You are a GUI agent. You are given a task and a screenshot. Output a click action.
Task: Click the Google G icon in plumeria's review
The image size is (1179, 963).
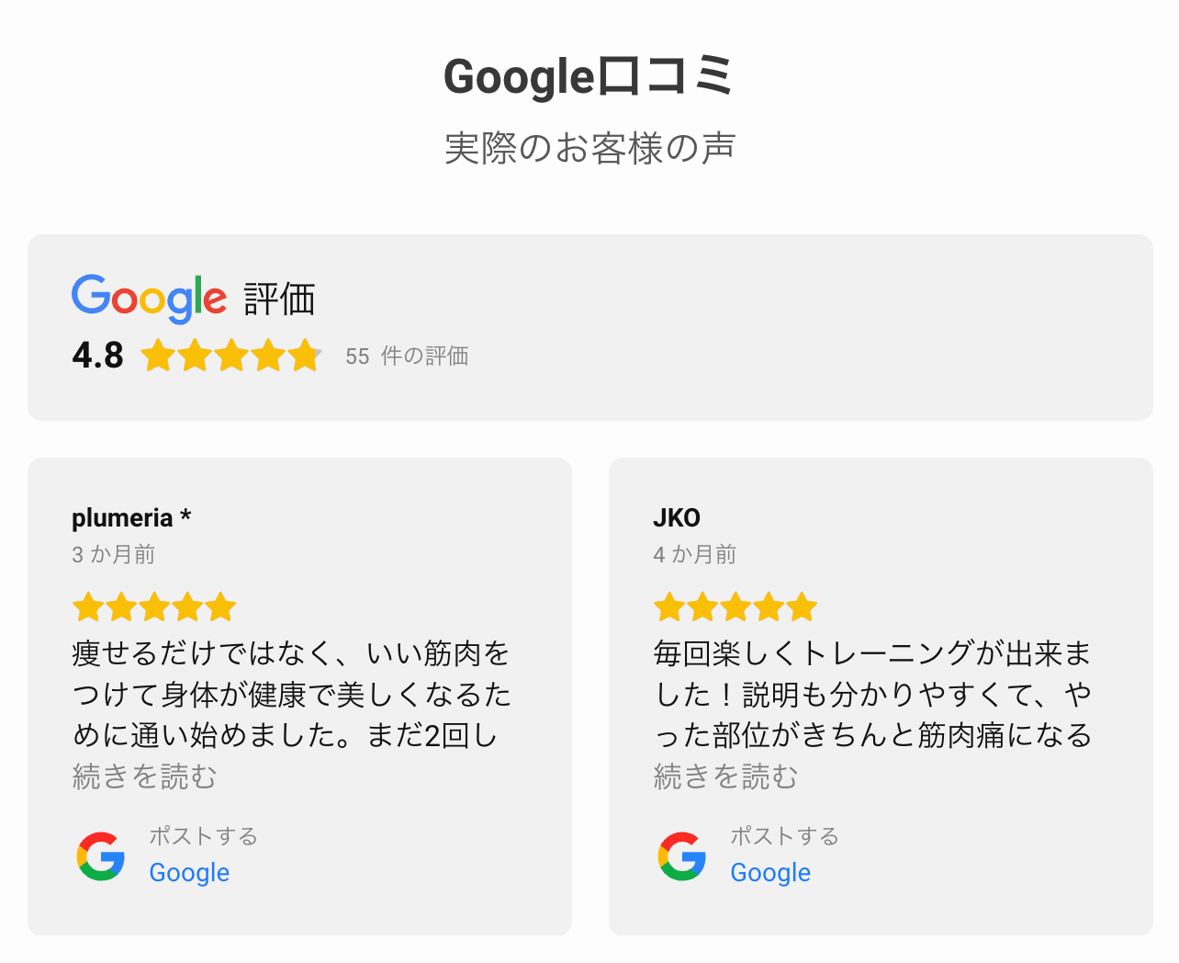[100, 856]
